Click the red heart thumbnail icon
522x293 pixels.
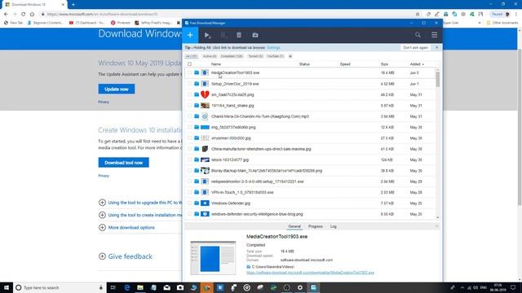coord(205,94)
